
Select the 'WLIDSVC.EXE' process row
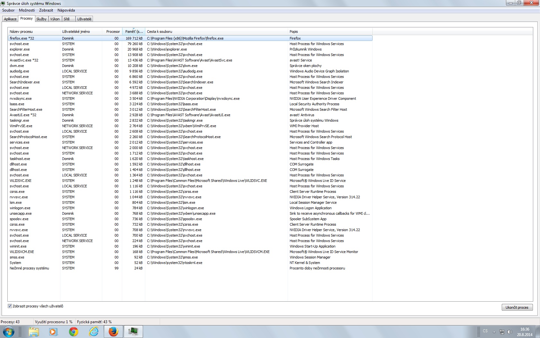tap(190, 181)
